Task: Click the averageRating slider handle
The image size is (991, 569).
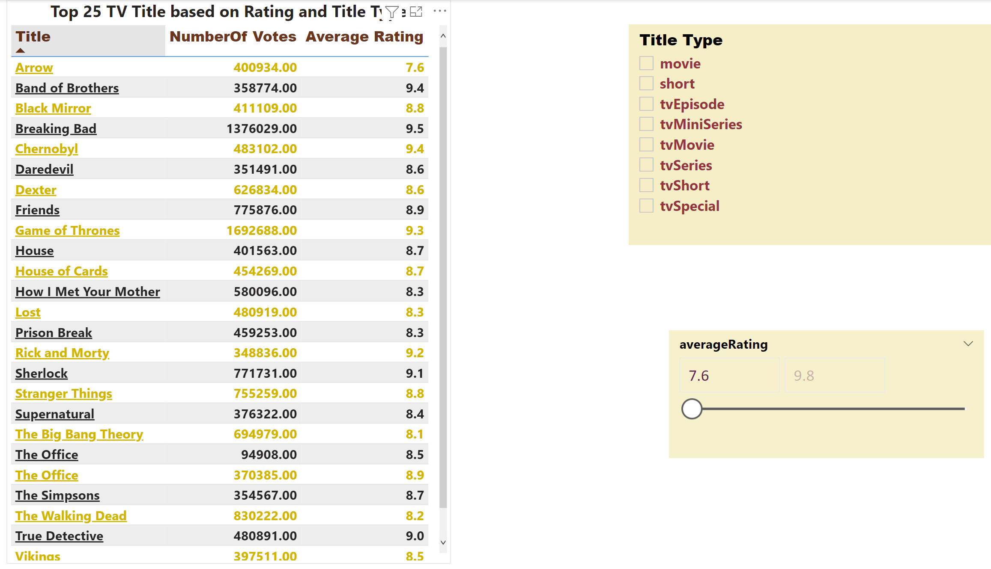Action: click(692, 409)
